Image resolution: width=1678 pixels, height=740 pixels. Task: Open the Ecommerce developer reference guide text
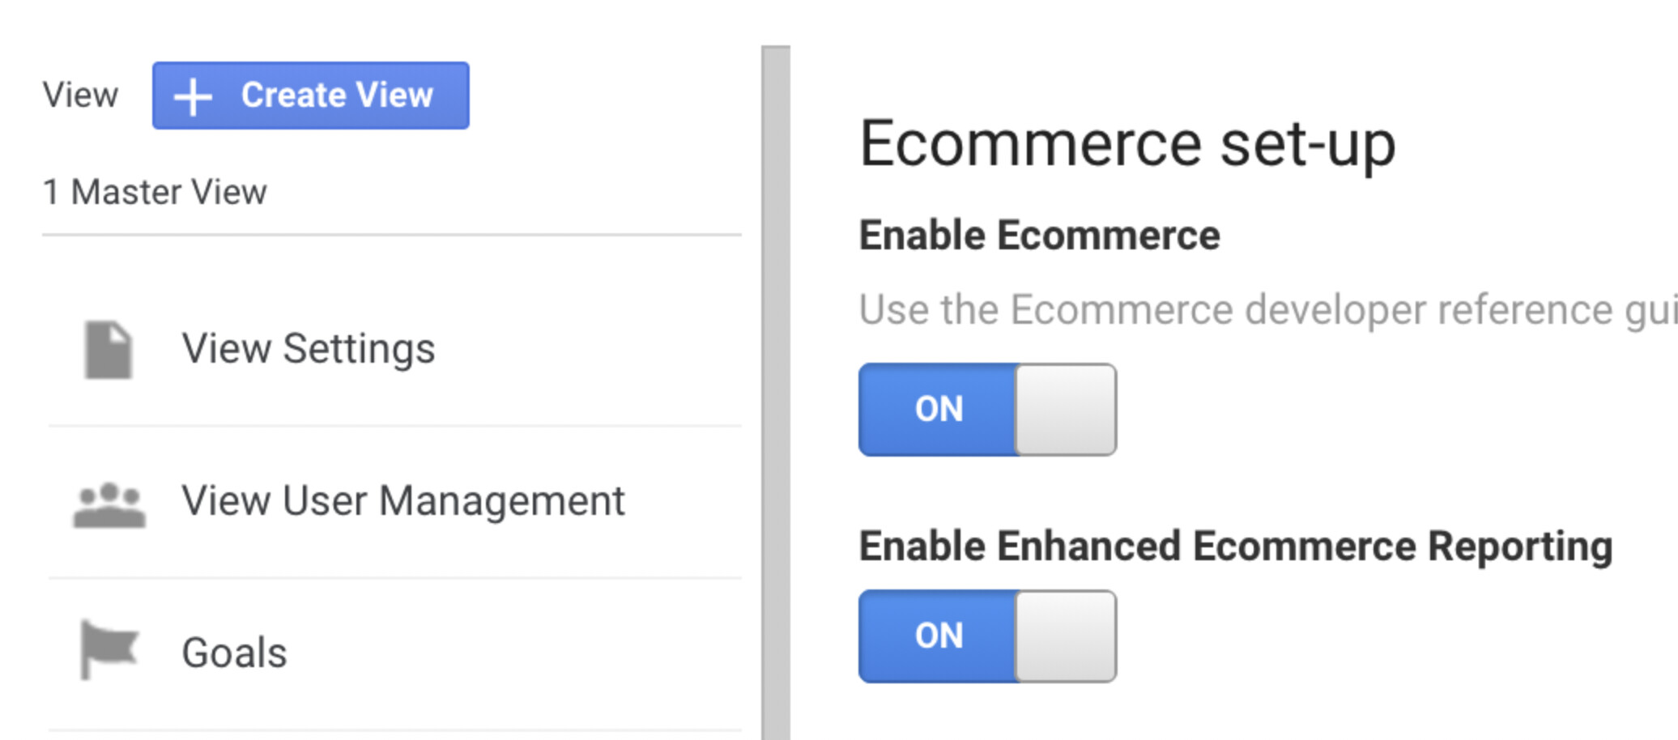1263,310
